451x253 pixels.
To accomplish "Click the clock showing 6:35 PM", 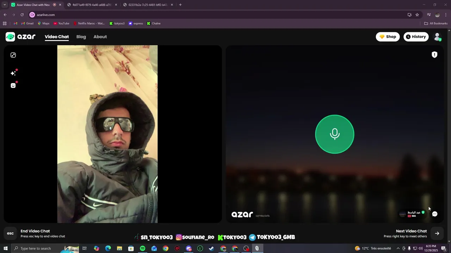I will [431, 248].
